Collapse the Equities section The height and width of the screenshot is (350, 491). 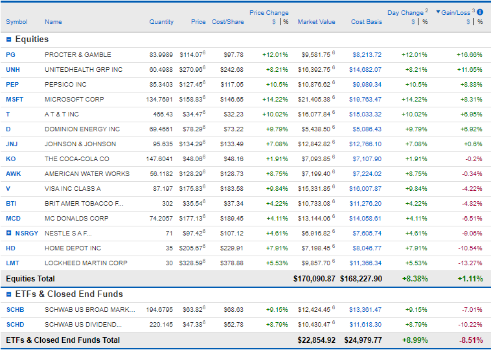(x=9, y=39)
